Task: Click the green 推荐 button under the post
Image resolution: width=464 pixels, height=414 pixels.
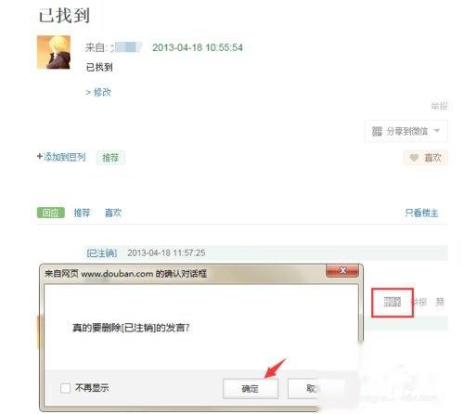Action: [x=110, y=158]
